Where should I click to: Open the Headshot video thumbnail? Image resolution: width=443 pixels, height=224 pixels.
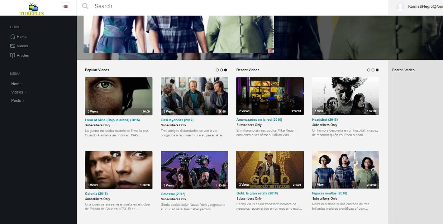(345, 96)
